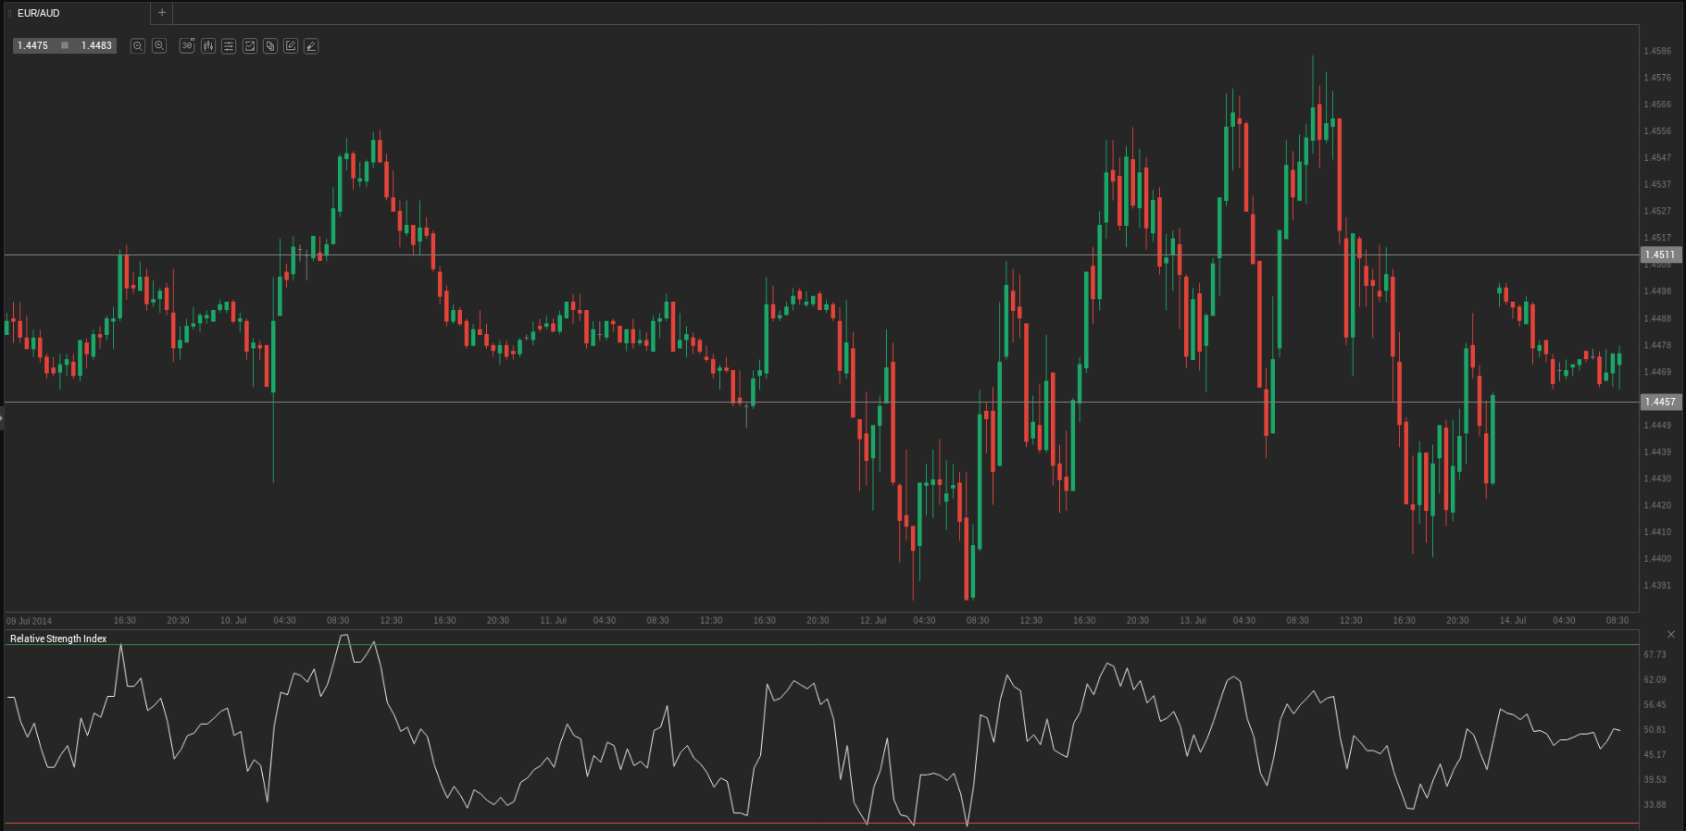Click the copy chart icon

coord(270,45)
